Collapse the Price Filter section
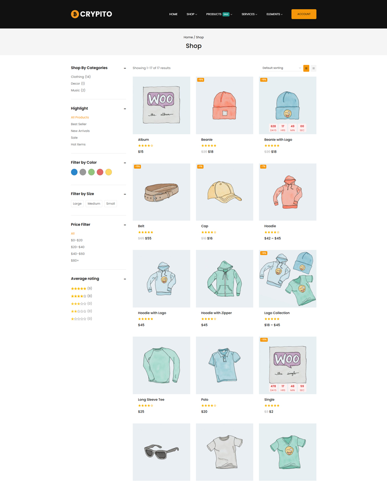 tap(125, 225)
